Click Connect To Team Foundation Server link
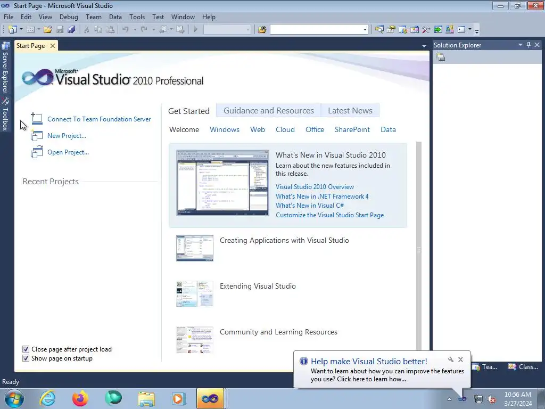 99,119
